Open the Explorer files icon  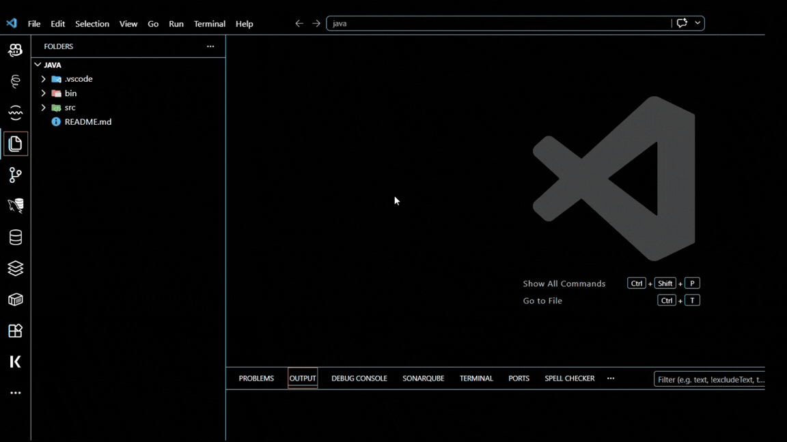pyautogui.click(x=15, y=144)
